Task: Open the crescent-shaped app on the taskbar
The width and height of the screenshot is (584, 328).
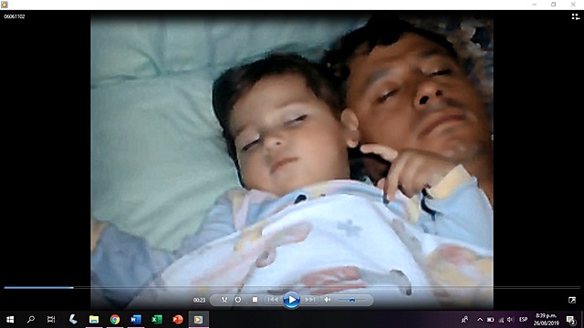Action: tap(73, 319)
